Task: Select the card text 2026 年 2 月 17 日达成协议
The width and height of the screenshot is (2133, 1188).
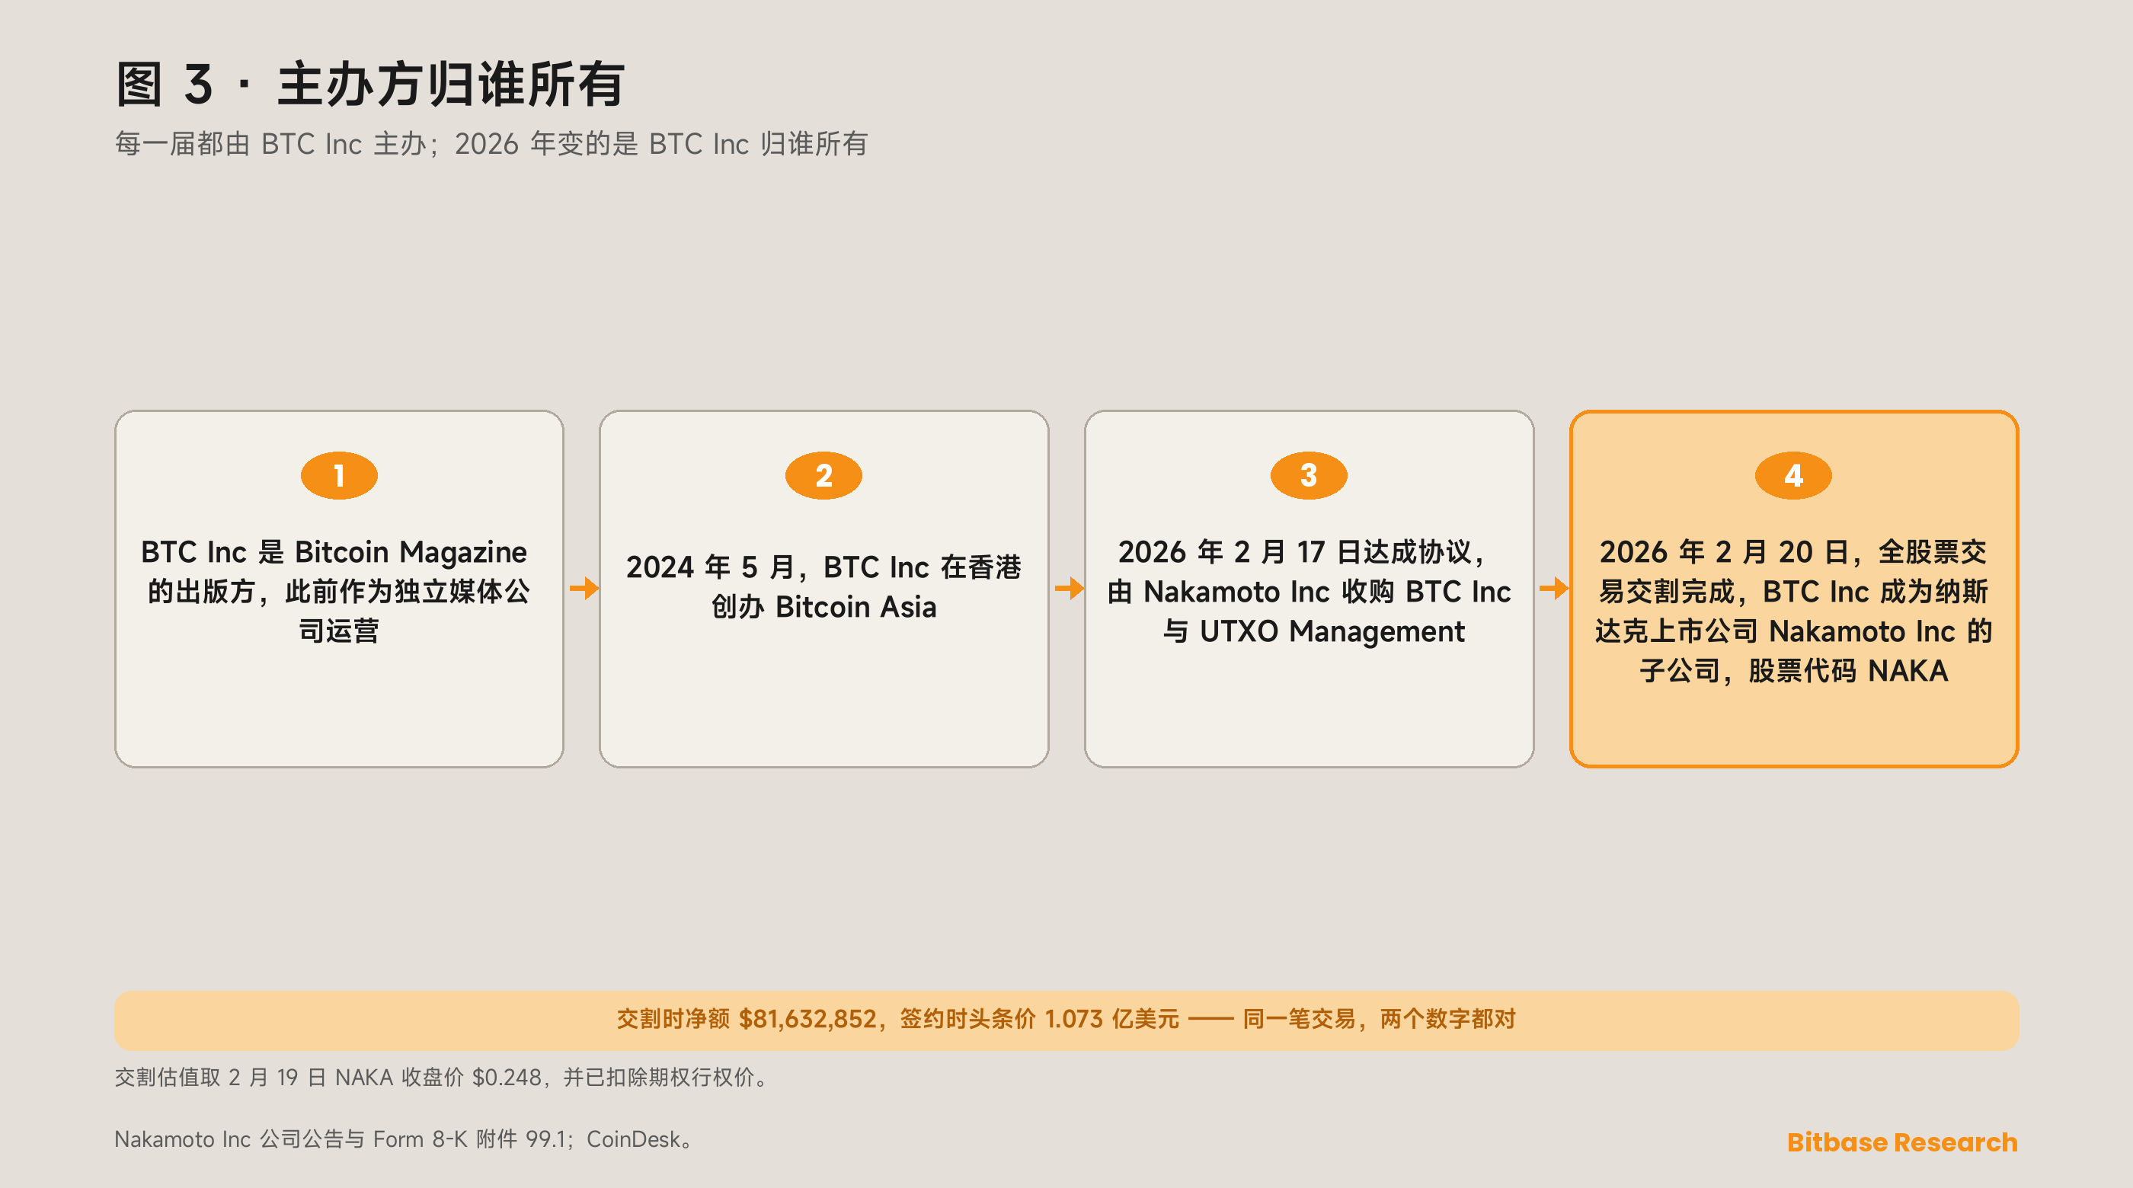Action: coord(1308,591)
